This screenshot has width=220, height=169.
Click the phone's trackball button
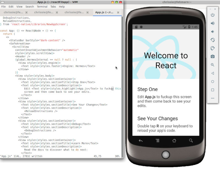pos(166,154)
